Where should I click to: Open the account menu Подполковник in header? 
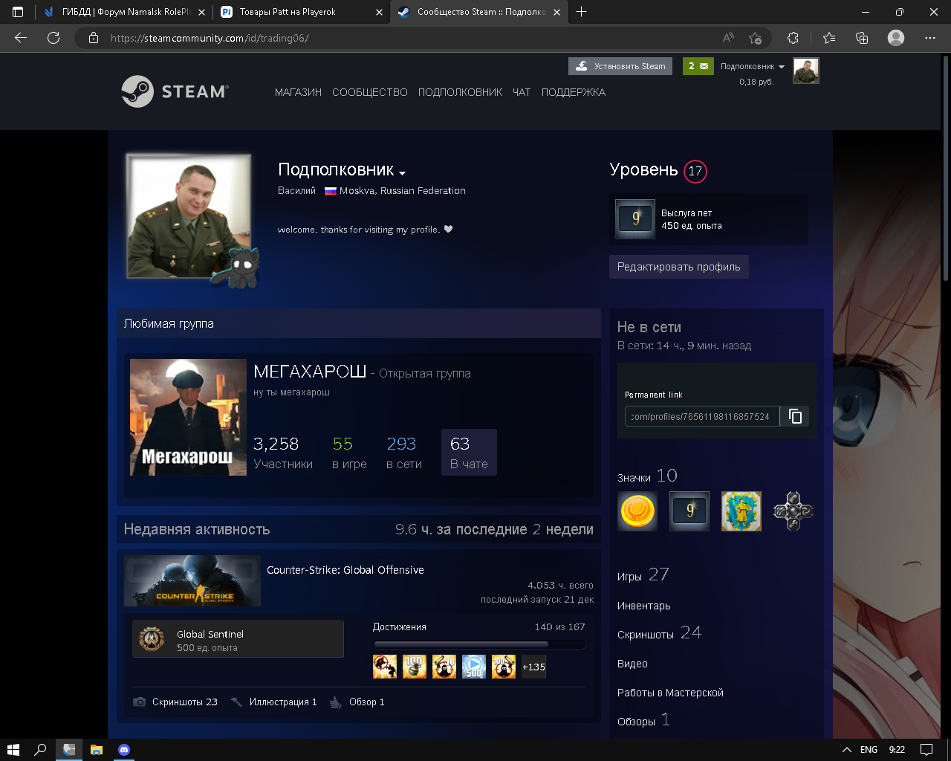click(753, 66)
